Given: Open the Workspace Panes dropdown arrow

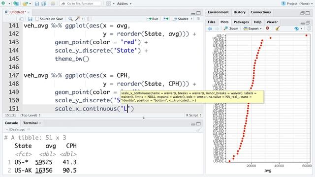Looking at the screenshot, I should pyautogui.click(x=114, y=3).
